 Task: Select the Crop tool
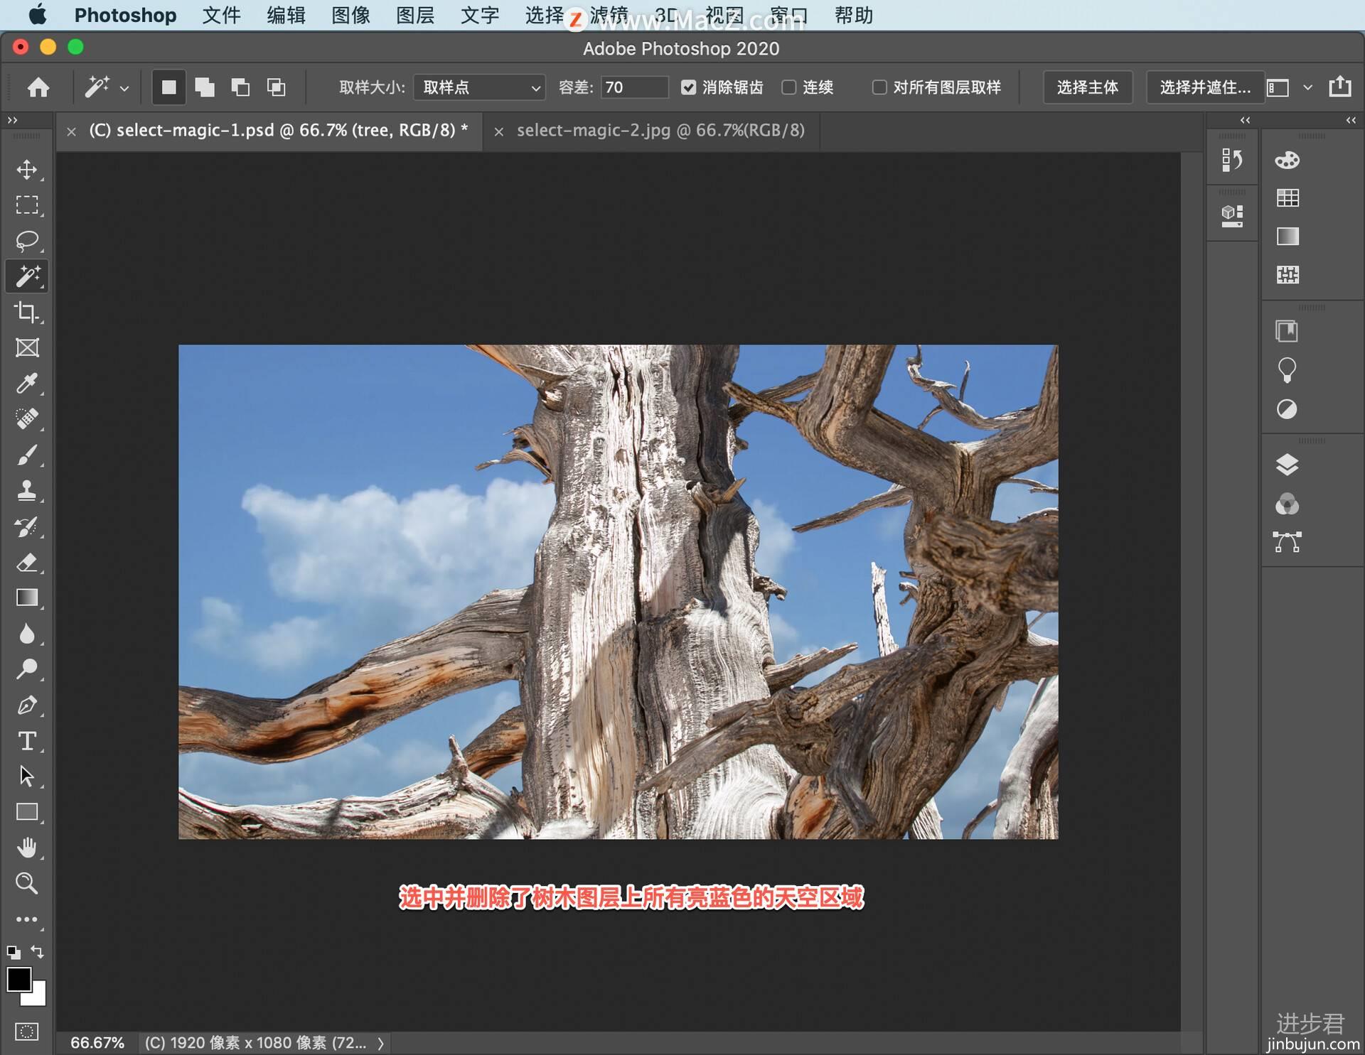click(27, 312)
